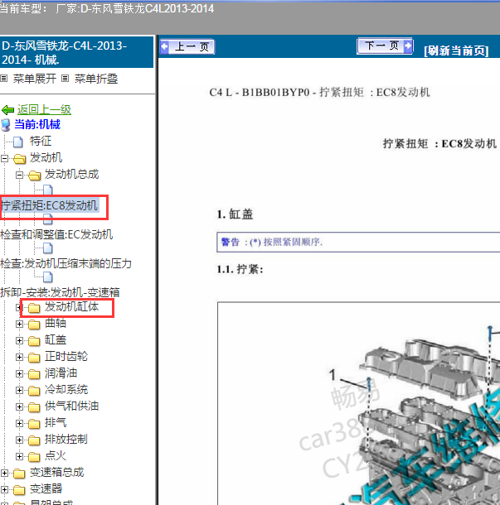This screenshot has height=505, width=500.
Task: Click the 供气和供油 folder icon
Action: [34, 407]
